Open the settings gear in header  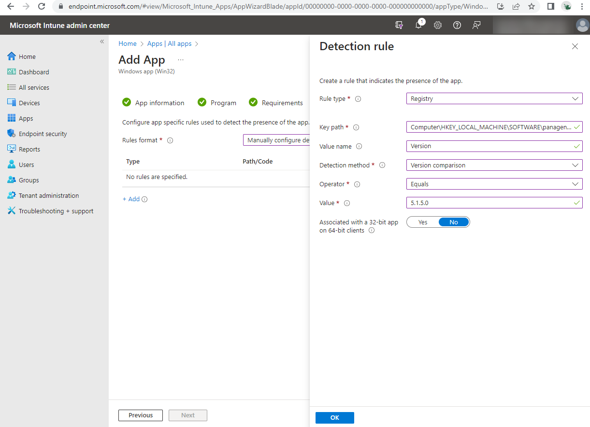(x=438, y=25)
